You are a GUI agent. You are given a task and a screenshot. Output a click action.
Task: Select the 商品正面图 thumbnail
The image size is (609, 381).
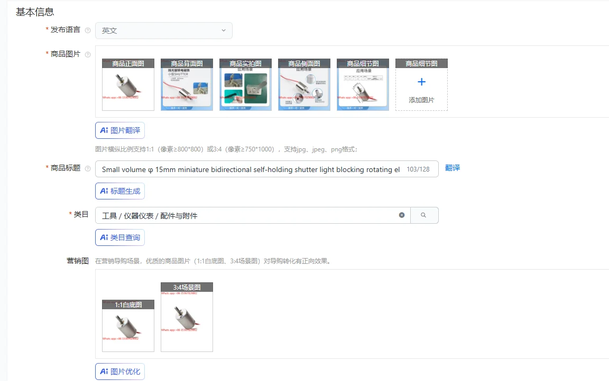[x=128, y=84]
